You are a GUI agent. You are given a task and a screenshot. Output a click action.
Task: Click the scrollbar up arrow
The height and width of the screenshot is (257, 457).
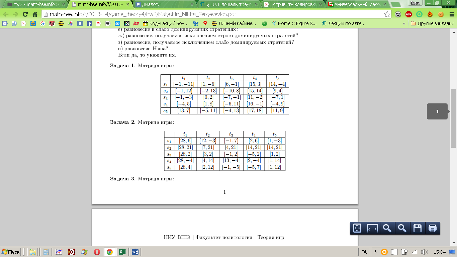(454, 31)
